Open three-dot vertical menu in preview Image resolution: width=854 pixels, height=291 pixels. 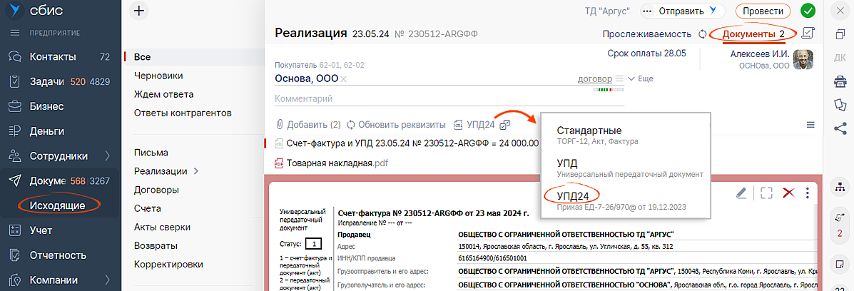pos(807,193)
